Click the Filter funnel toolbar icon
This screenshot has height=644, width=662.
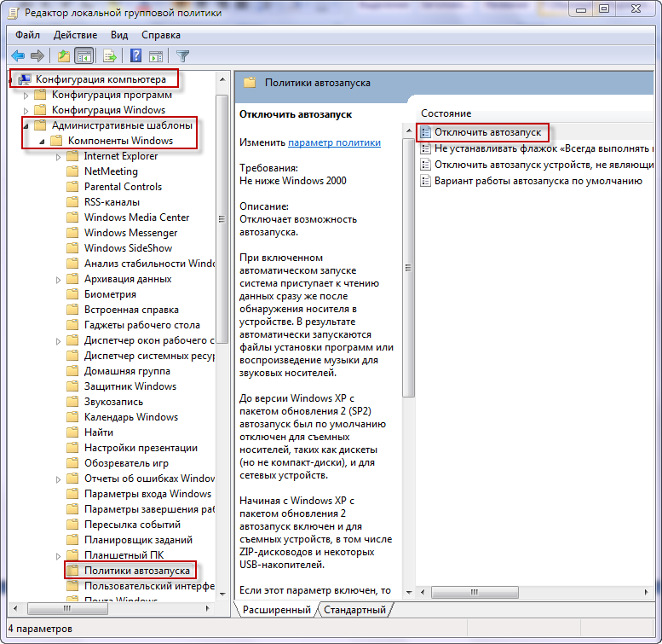(x=183, y=55)
